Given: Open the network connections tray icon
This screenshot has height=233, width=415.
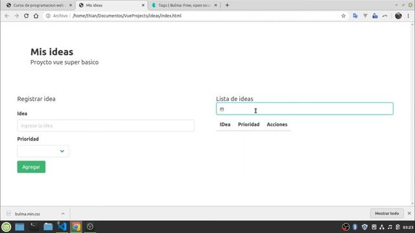Looking at the screenshot, I should (x=382, y=227).
